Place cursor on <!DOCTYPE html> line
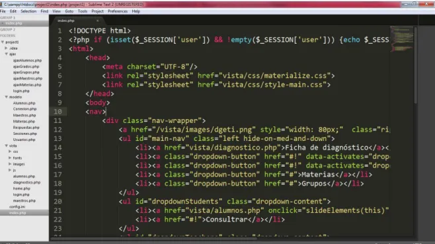 point(100,31)
